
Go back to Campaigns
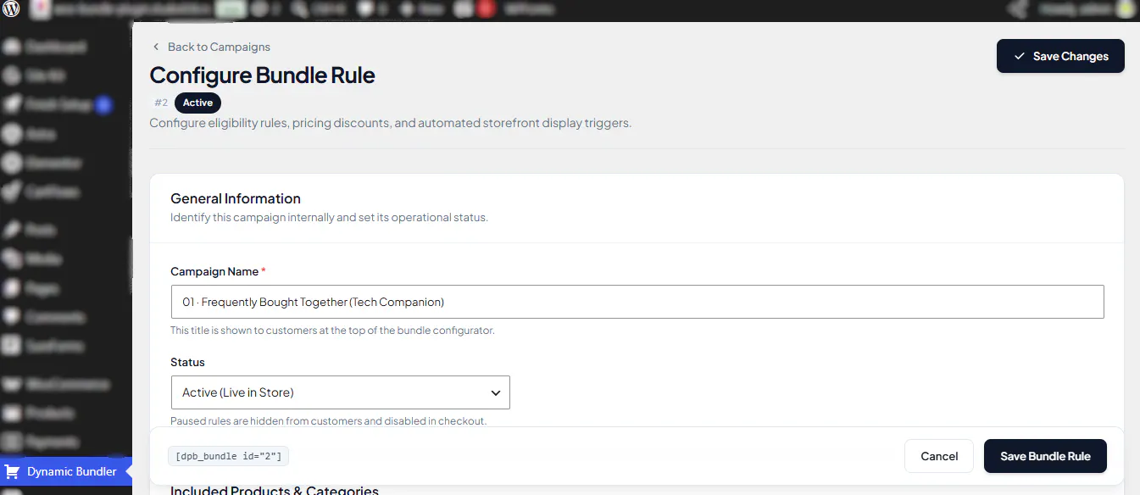tap(211, 47)
